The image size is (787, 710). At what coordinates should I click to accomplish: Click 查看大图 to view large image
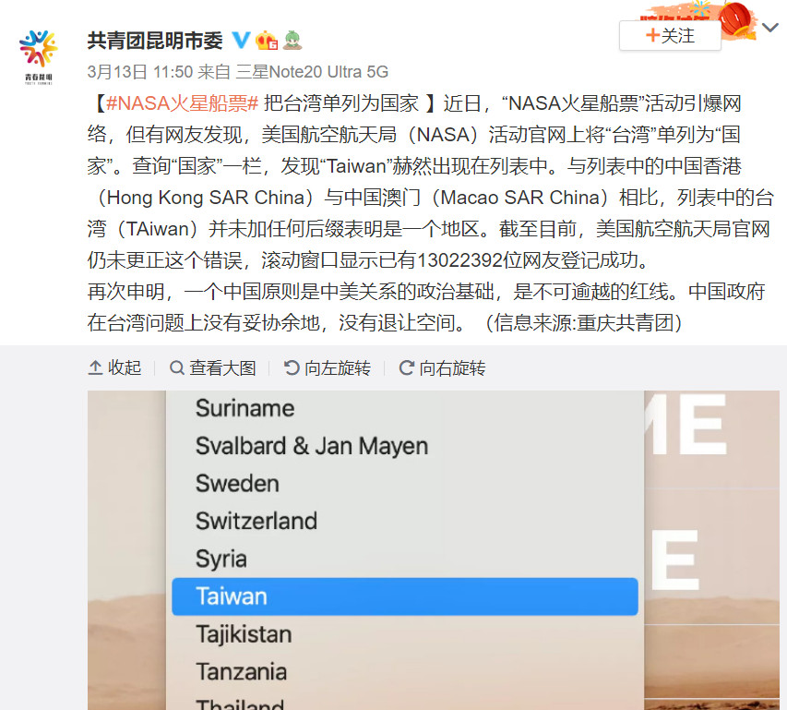(213, 368)
